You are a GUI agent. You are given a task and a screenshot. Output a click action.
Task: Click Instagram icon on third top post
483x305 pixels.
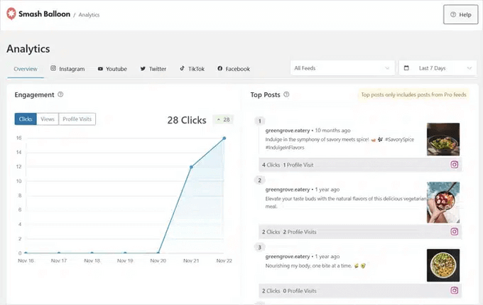[454, 290]
